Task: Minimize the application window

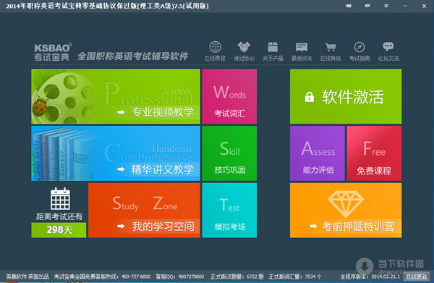Action: point(405,6)
